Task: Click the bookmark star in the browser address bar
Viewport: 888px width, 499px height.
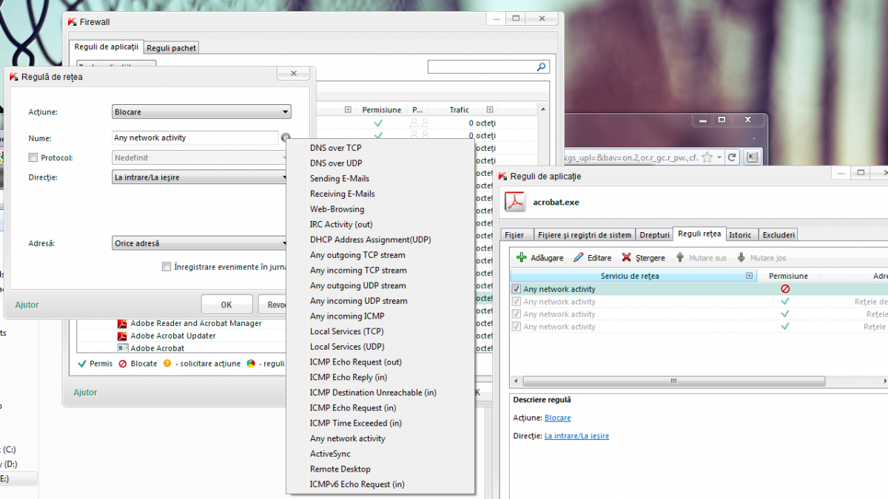Action: tap(707, 157)
